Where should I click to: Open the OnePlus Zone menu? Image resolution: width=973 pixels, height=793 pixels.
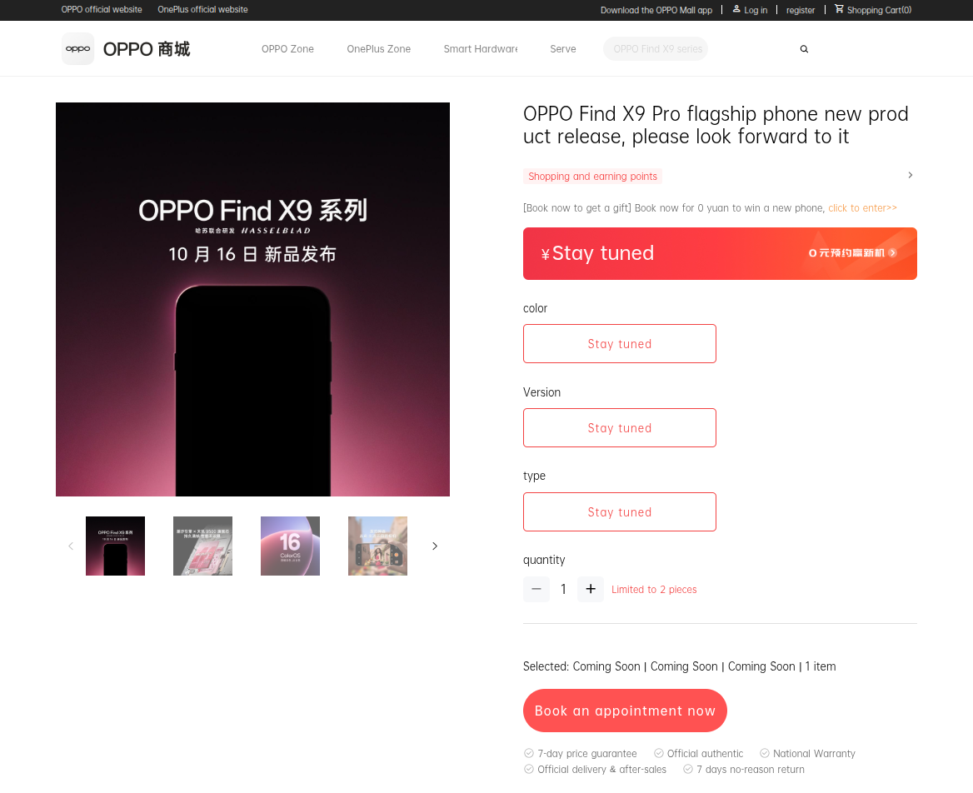tap(378, 49)
